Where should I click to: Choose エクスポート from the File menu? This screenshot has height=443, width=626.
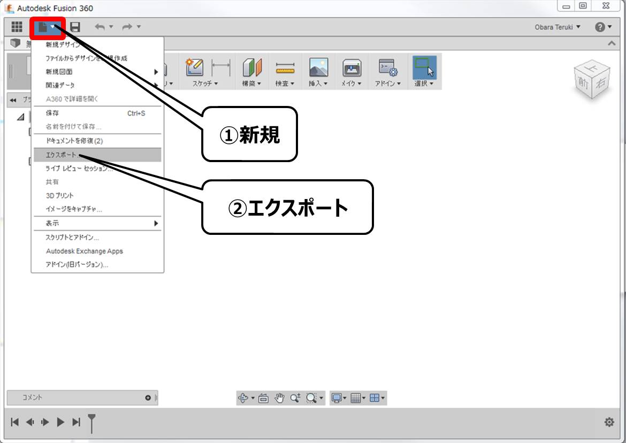click(97, 155)
